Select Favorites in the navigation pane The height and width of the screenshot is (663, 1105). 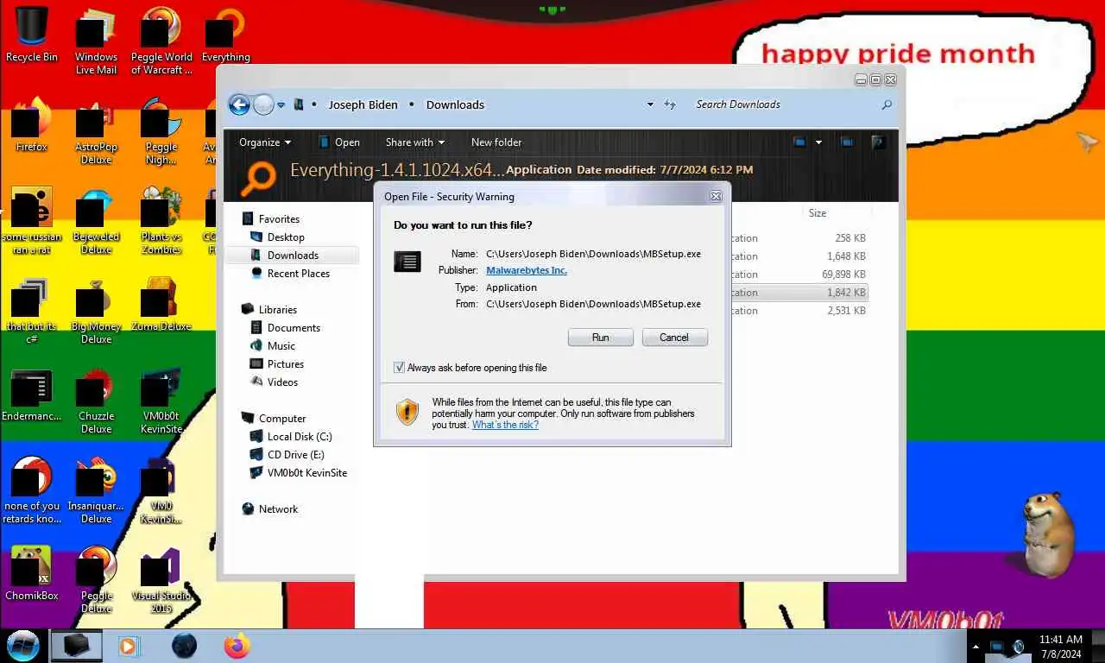(279, 219)
